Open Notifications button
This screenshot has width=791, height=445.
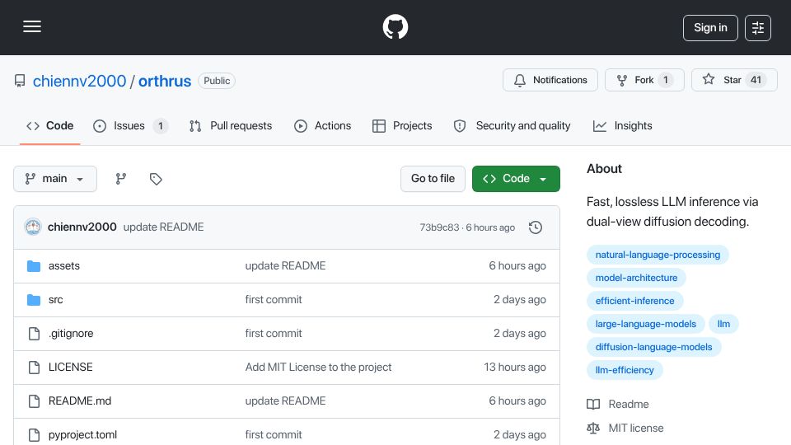click(x=550, y=80)
